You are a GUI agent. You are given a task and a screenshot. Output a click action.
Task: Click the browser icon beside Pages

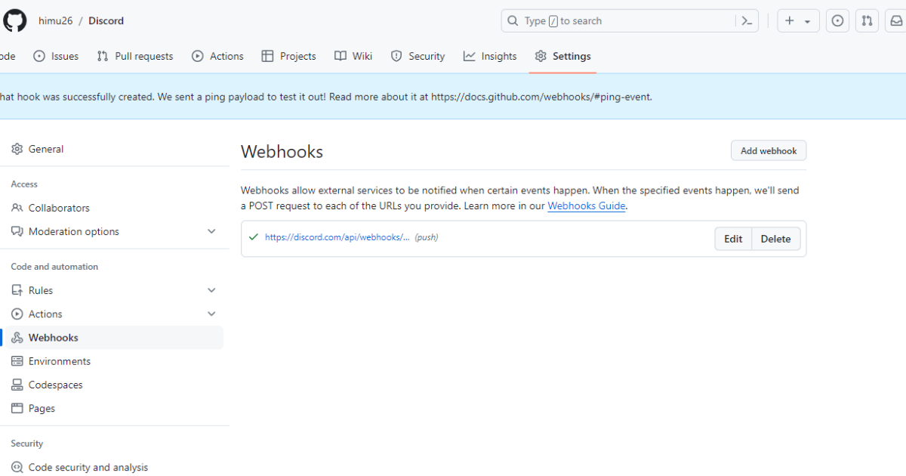pos(17,408)
